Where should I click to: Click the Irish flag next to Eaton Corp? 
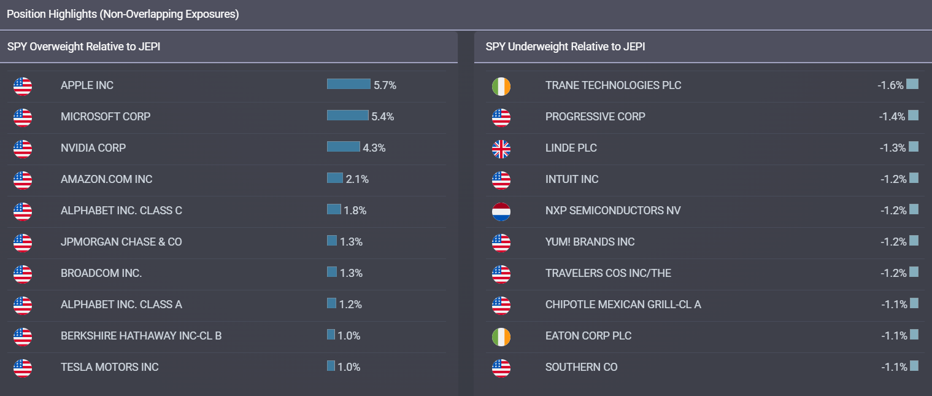point(501,336)
